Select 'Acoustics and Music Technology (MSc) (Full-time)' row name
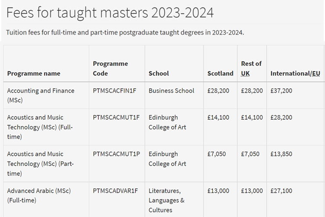This screenshot has width=325, height=217. [x=41, y=127]
